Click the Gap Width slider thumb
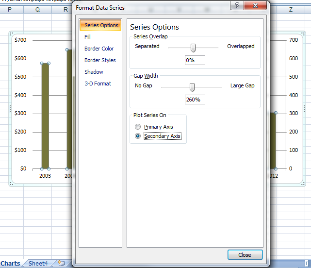This screenshot has width=311, height=268. coord(192,87)
